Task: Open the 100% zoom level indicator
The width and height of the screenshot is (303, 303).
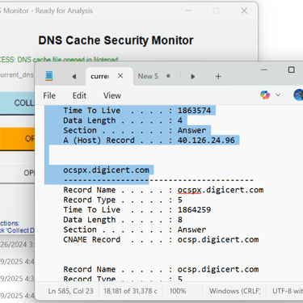Action: point(178,291)
